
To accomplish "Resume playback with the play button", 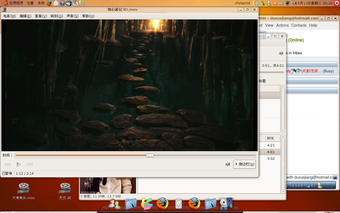I will point(19,164).
